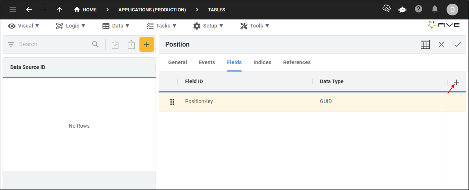Click the import download icon

click(115, 44)
